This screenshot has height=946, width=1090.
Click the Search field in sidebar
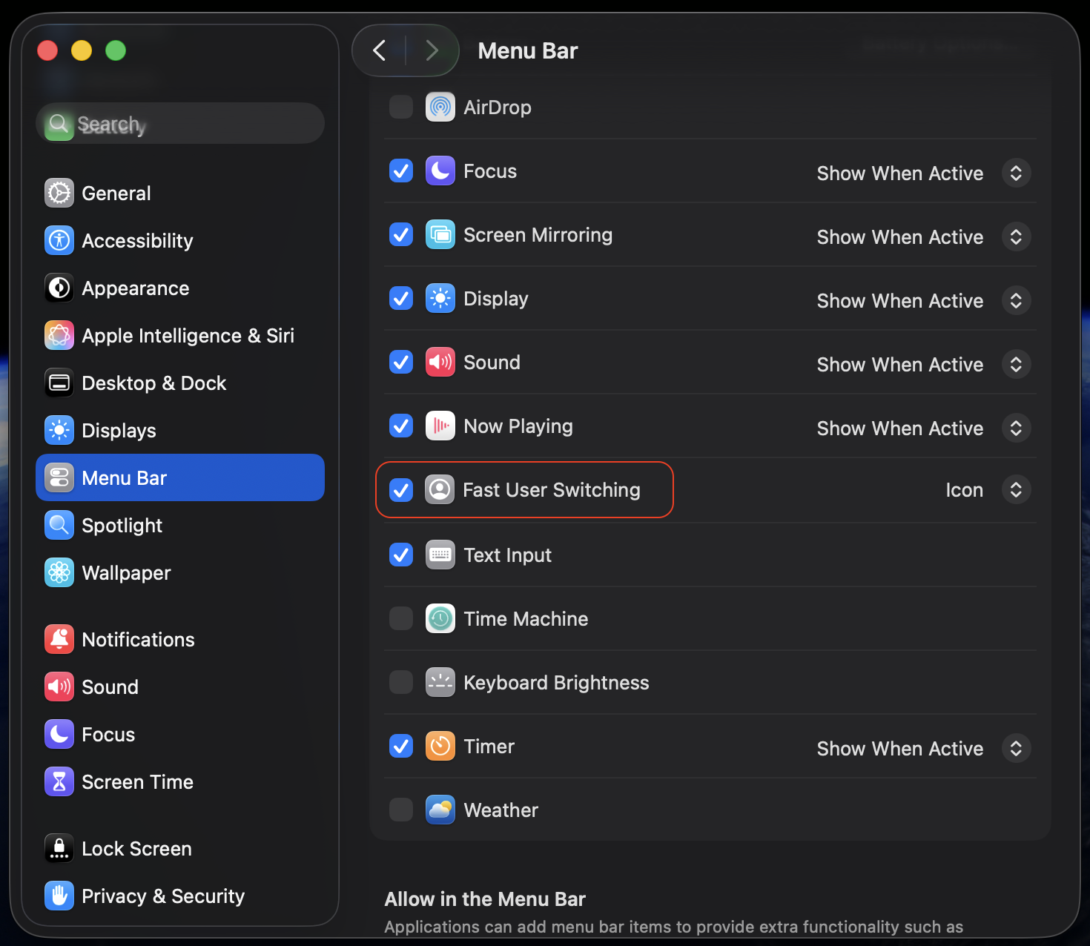point(180,123)
